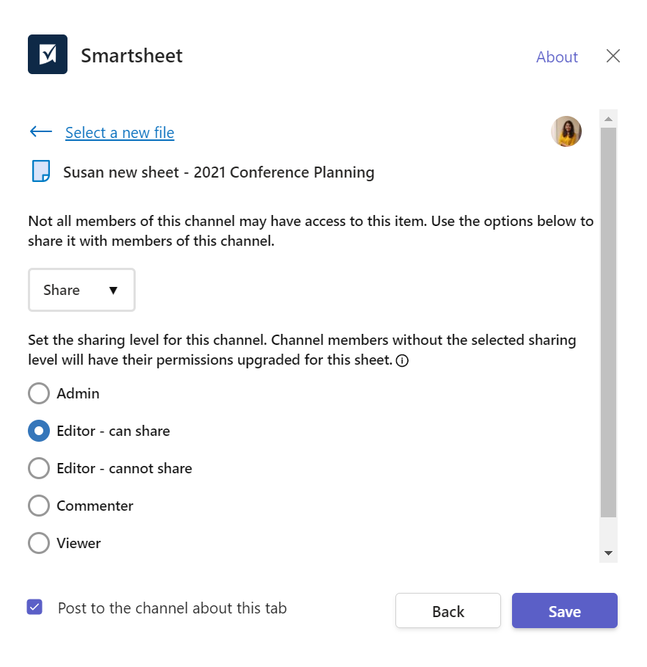Click the scrollbar down arrow
647x667 pixels.
coord(607,553)
